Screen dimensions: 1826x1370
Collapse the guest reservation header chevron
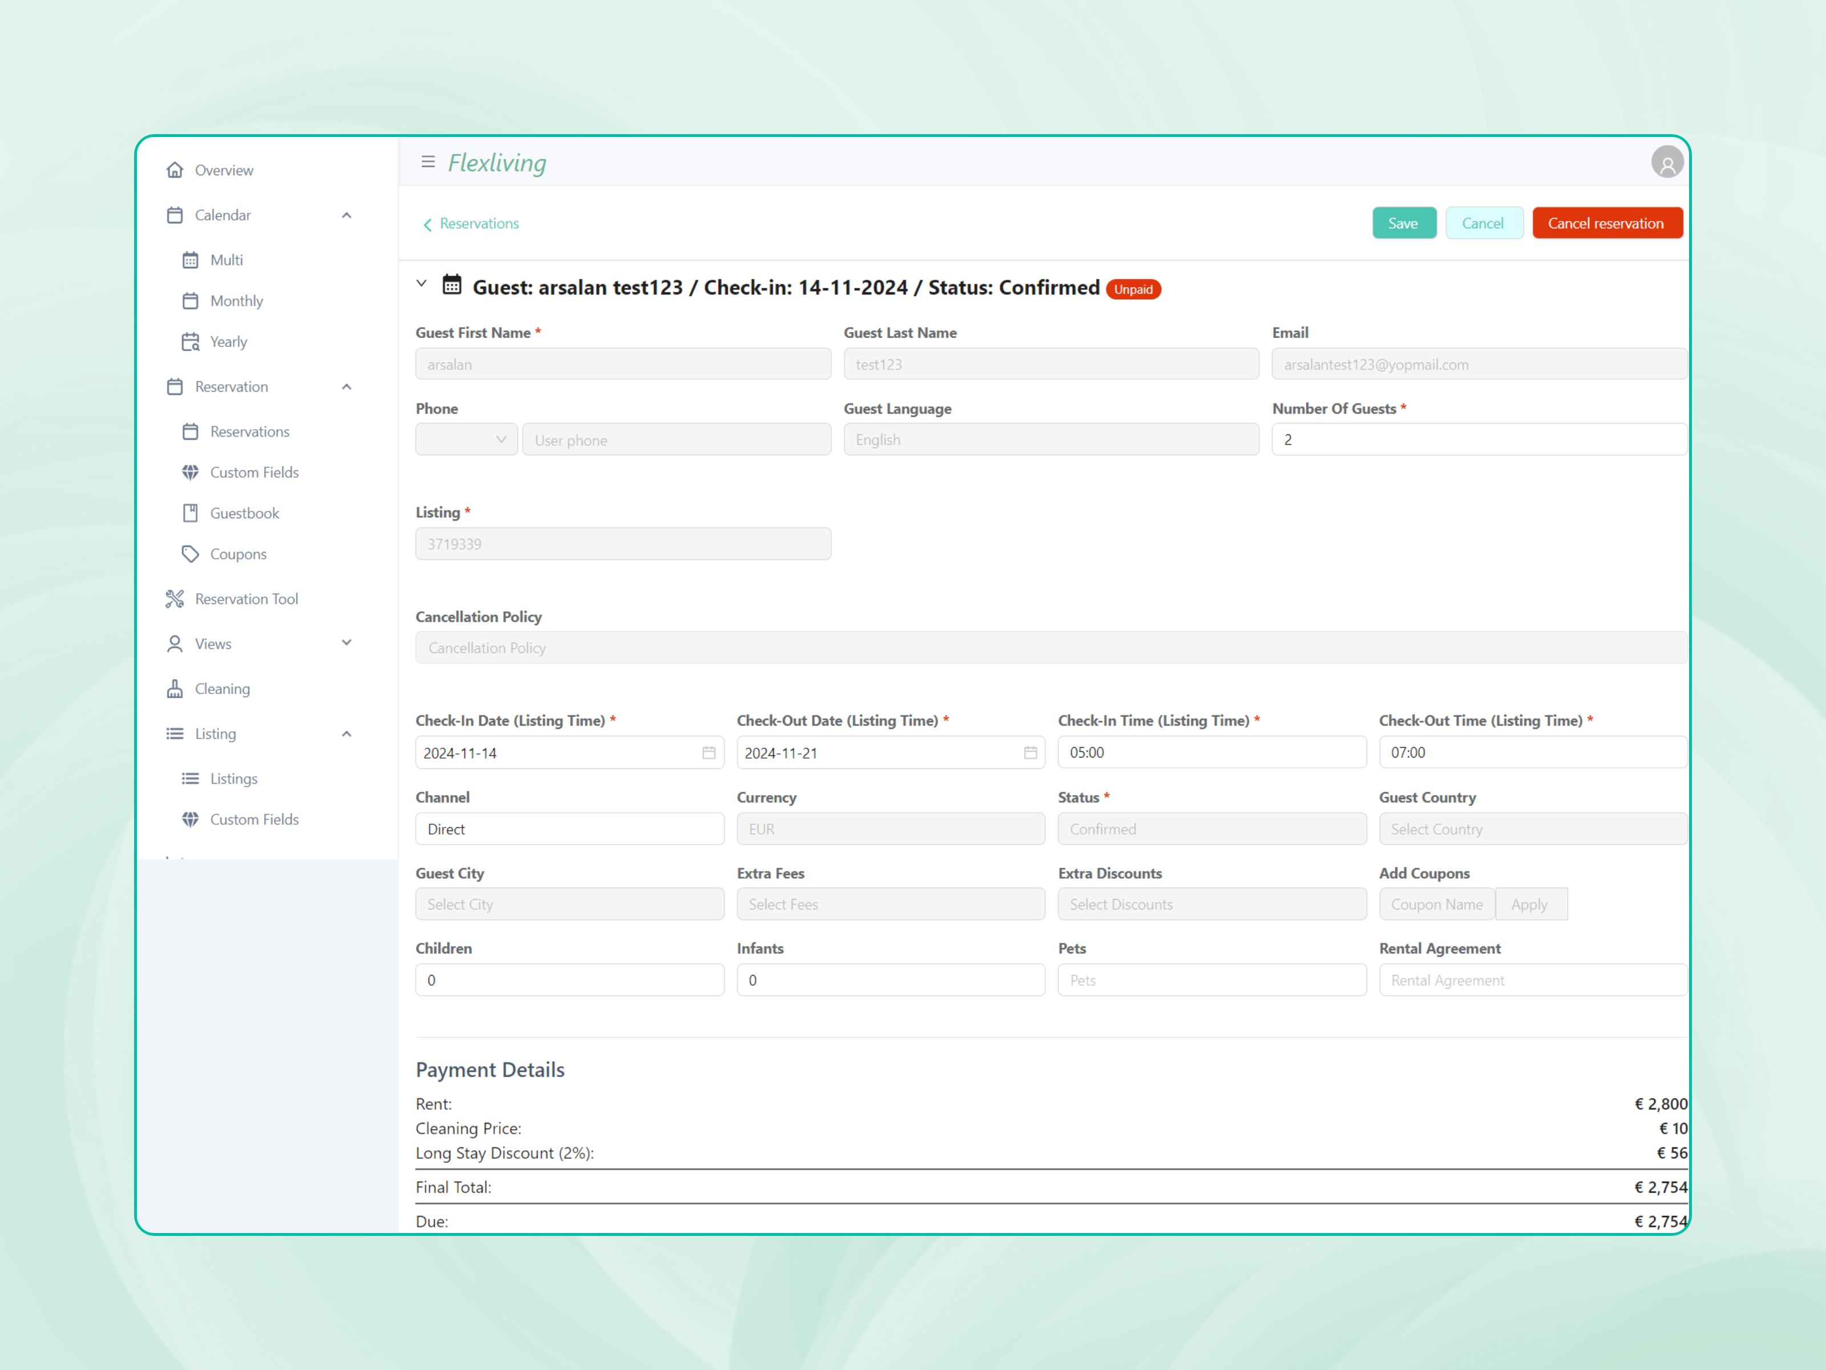(x=422, y=284)
